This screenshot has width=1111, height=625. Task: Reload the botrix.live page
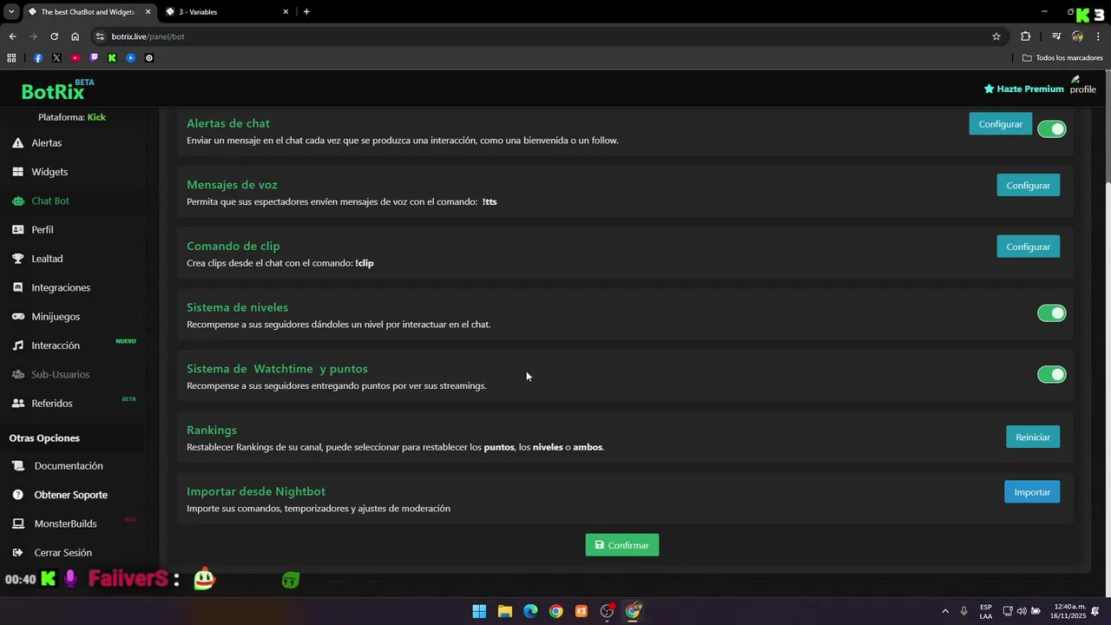54,36
